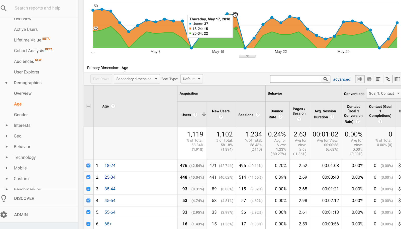This screenshot has height=229, width=401.
Task: Open Audiences report
Action: [24, 61]
